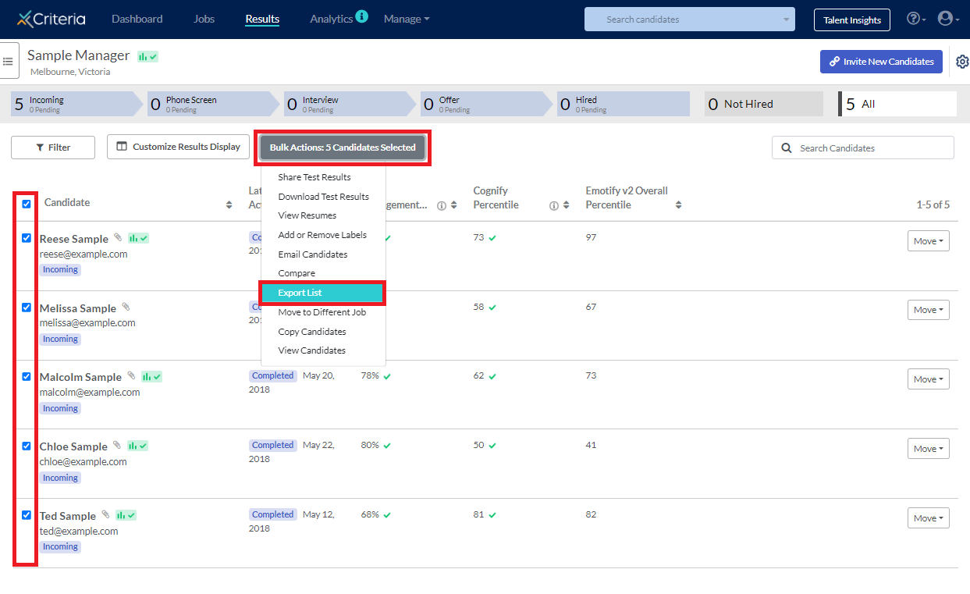The image size is (970, 594).
Task: Sort by Cognify Percentile arrows
Action: [x=566, y=206]
